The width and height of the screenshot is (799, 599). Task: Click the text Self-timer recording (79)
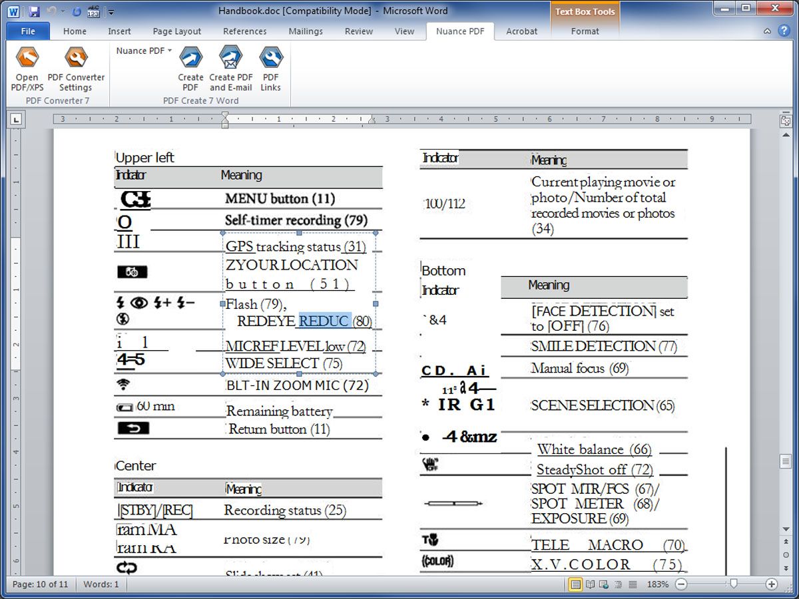click(x=296, y=220)
